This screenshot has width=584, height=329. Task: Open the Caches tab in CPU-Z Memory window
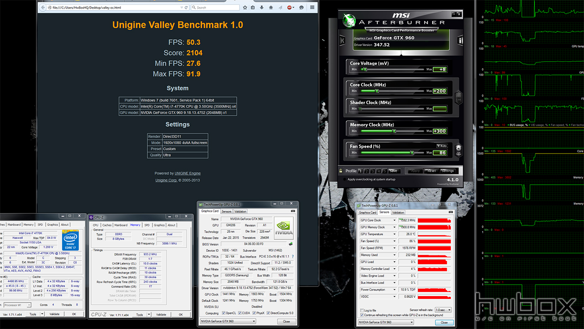[x=107, y=225]
